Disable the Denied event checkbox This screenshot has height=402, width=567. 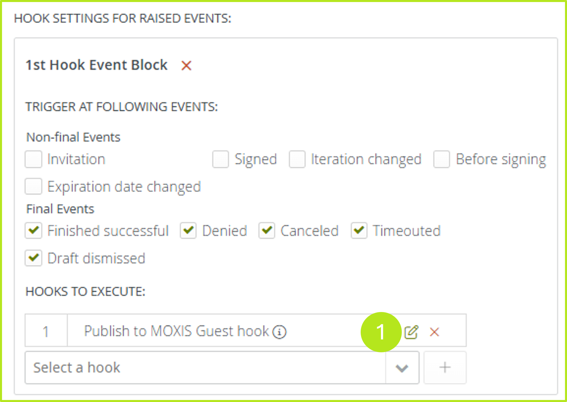pyautogui.click(x=188, y=230)
